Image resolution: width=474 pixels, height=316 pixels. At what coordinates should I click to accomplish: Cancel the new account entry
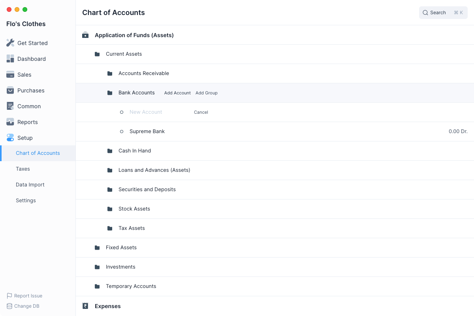201,112
